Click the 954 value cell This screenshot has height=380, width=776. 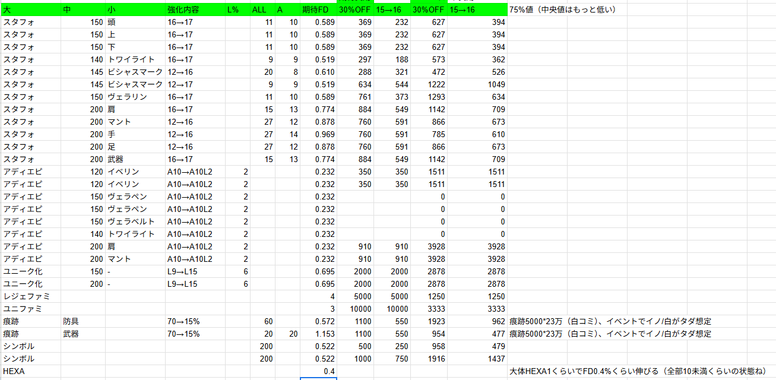(x=429, y=334)
